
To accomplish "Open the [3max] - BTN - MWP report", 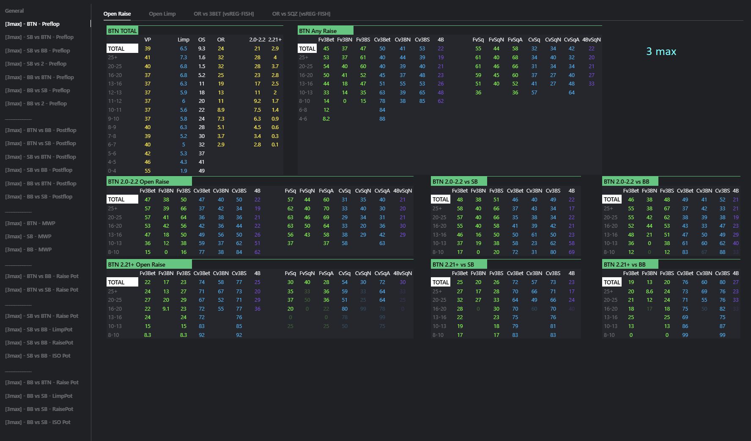I will 30,223.
